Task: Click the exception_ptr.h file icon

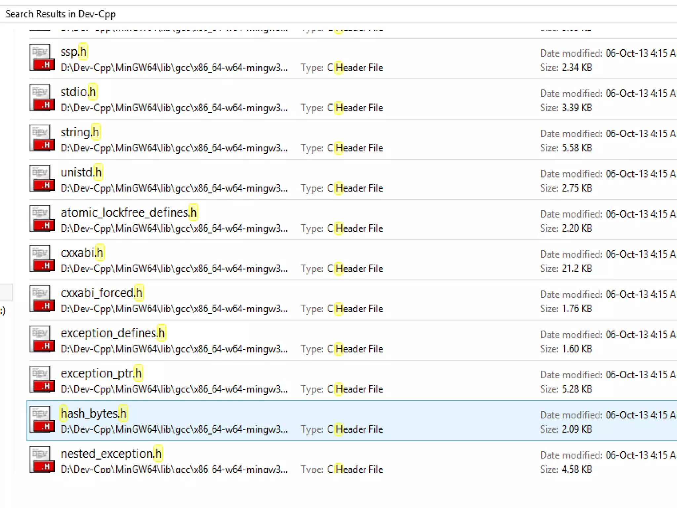Action: (x=42, y=379)
